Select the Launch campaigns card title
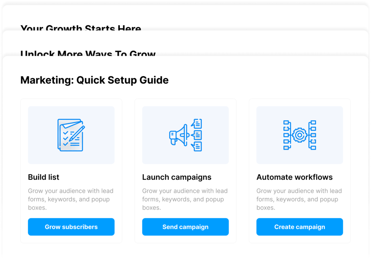The image size is (371, 261). point(176,177)
